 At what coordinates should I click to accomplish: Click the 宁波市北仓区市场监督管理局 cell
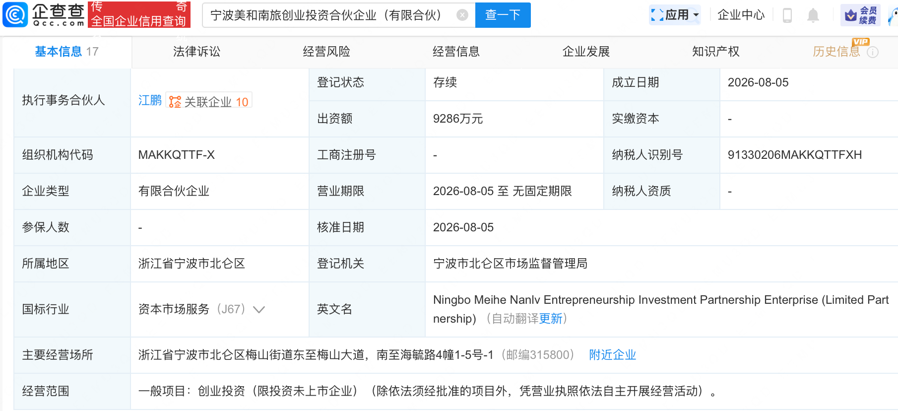coord(511,264)
